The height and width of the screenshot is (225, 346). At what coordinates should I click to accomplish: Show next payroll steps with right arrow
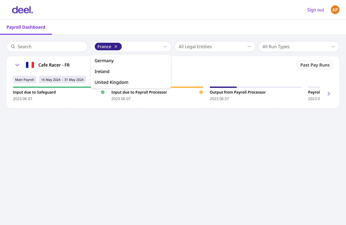(329, 94)
